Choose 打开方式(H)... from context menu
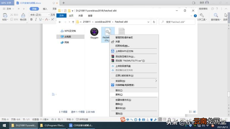230x129 pixels. tap(134, 46)
